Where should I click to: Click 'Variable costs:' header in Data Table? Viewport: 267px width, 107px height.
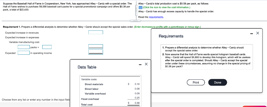[x=89, y=79]
